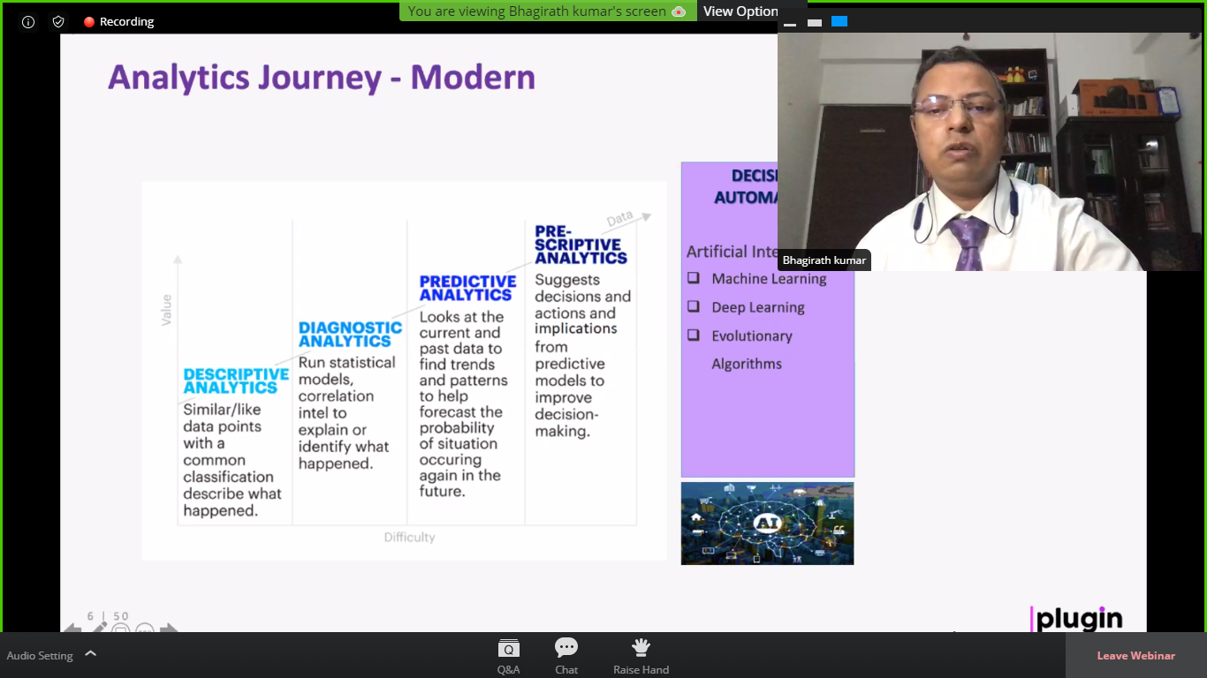Viewport: 1207px width, 678px height.
Task: Open the View Options dropdown
Action: 740,11
